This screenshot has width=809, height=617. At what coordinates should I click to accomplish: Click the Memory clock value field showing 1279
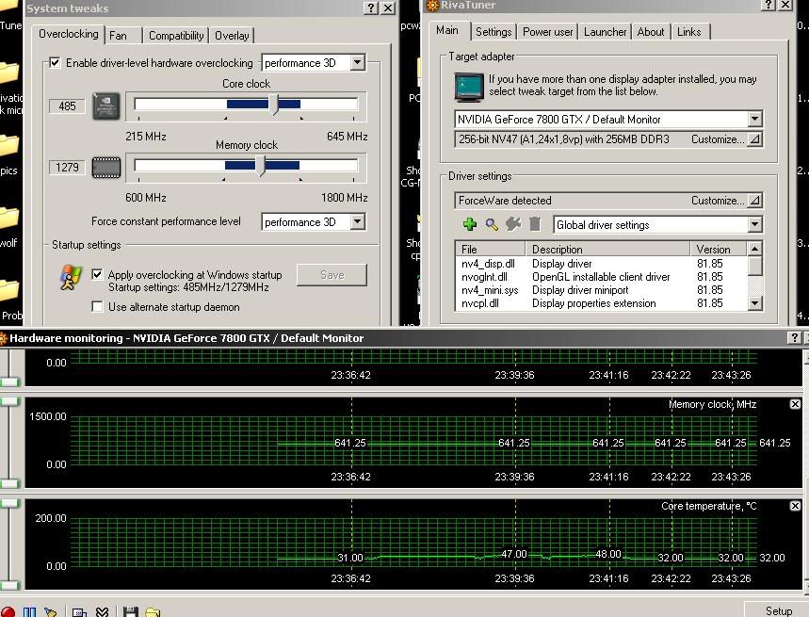(67, 167)
